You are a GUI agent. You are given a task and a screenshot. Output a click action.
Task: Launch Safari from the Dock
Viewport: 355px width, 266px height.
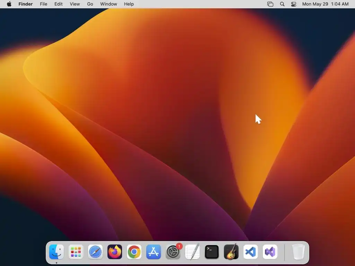(95, 252)
